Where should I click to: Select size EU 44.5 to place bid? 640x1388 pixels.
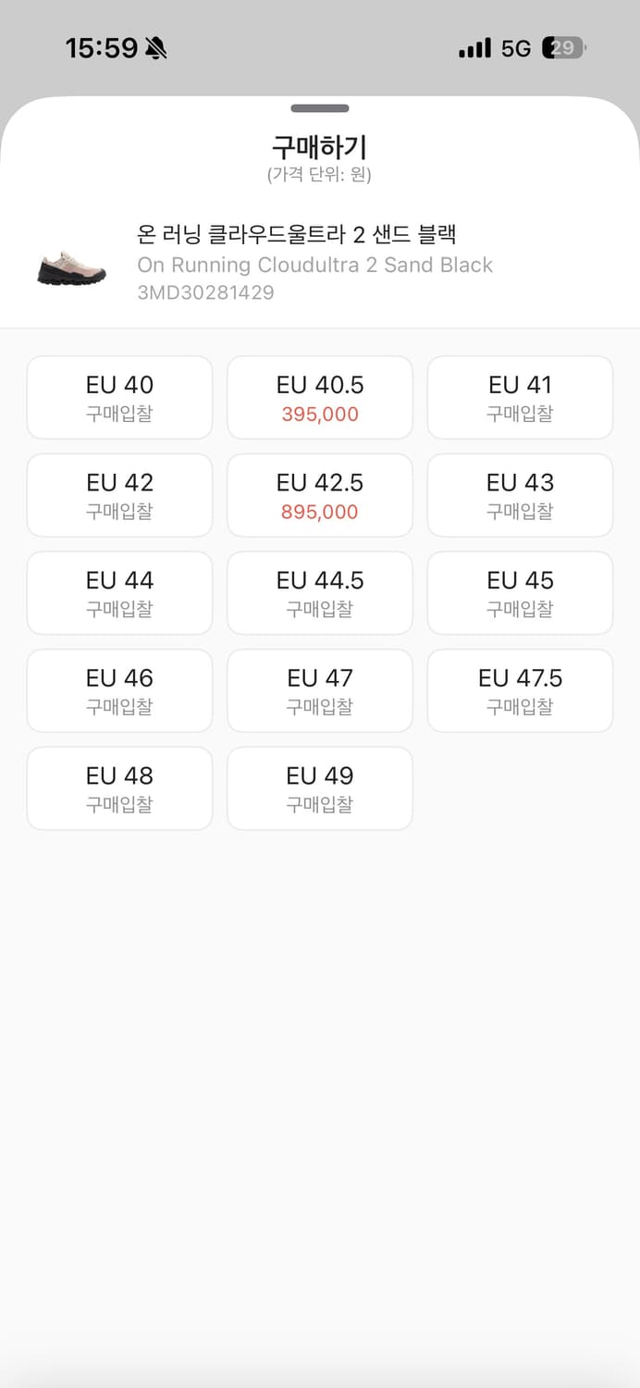coord(320,593)
